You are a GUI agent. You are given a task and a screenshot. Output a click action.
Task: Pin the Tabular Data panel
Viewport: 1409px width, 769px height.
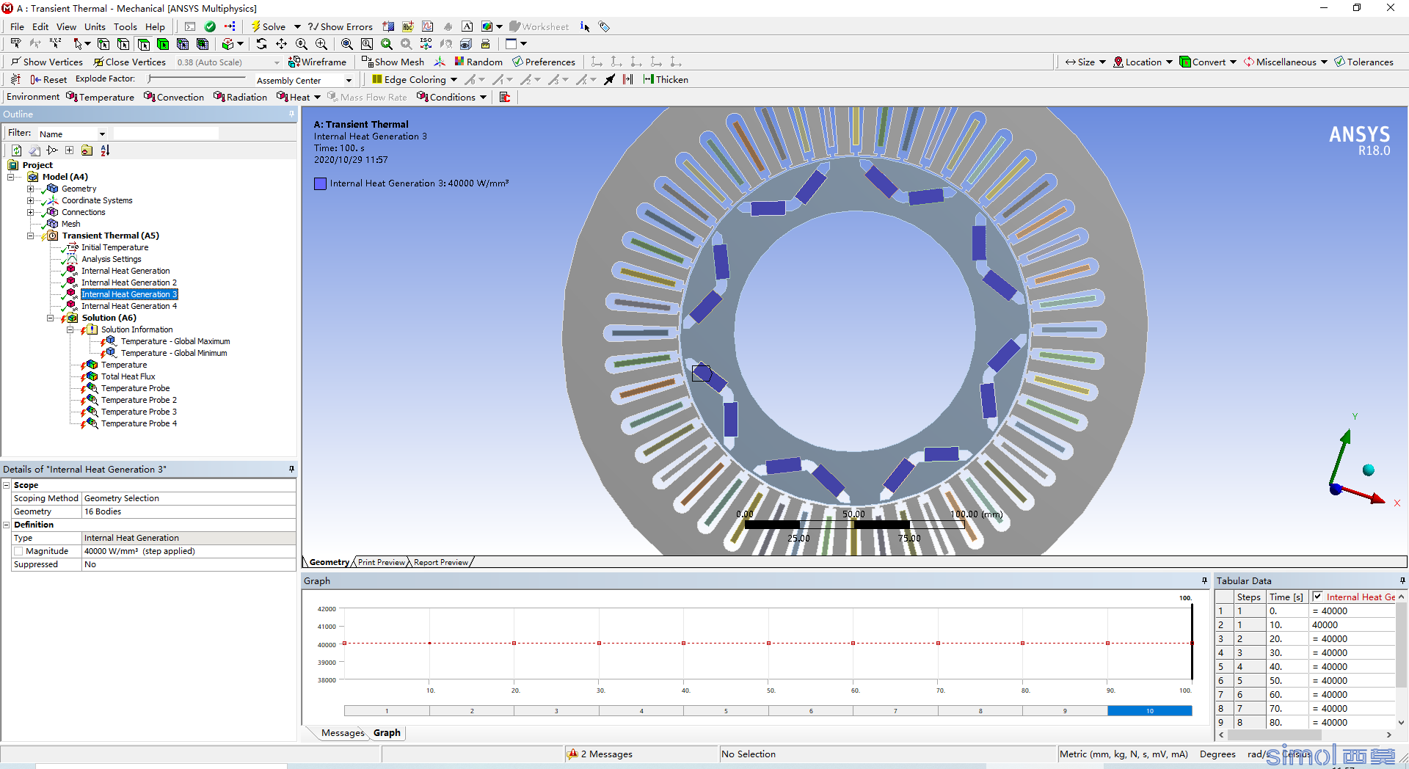[x=1402, y=580]
